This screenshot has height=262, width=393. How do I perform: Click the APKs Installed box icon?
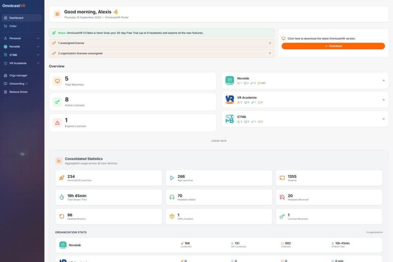coord(172,216)
